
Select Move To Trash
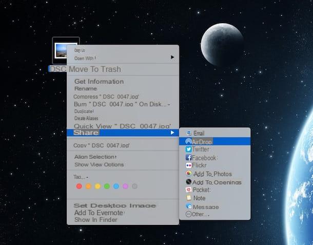tap(95, 69)
